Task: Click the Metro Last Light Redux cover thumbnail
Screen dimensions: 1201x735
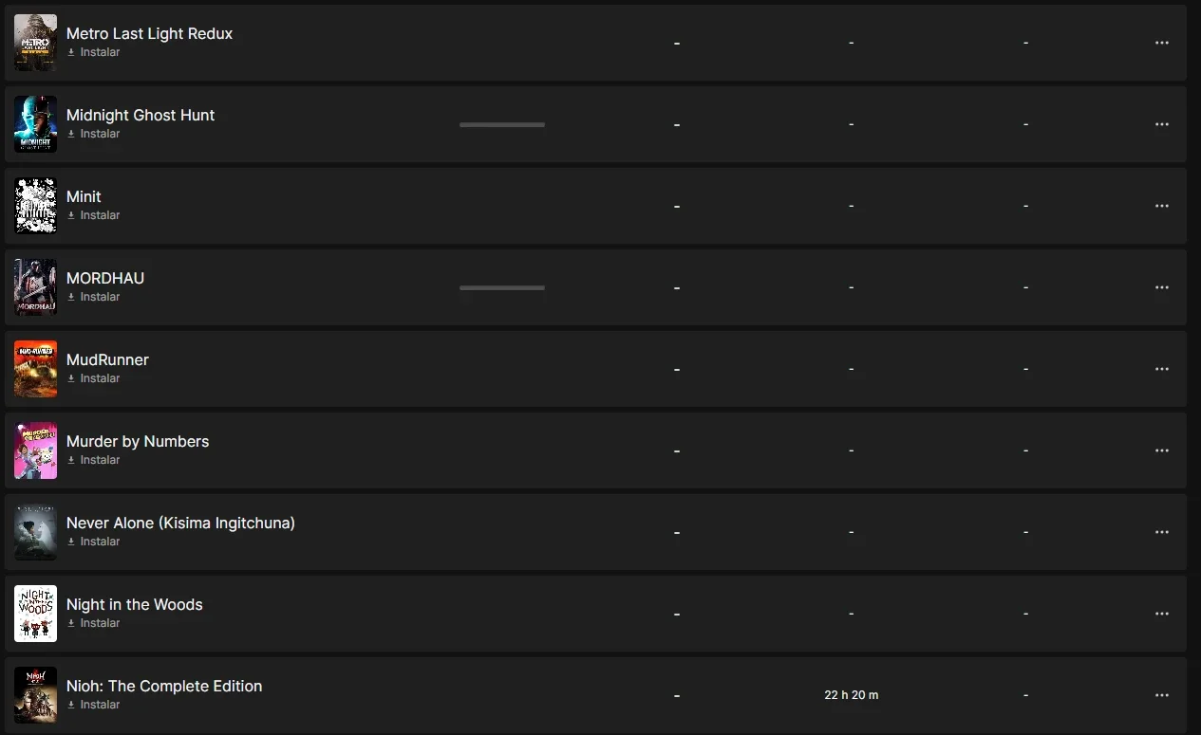Action: (x=35, y=43)
